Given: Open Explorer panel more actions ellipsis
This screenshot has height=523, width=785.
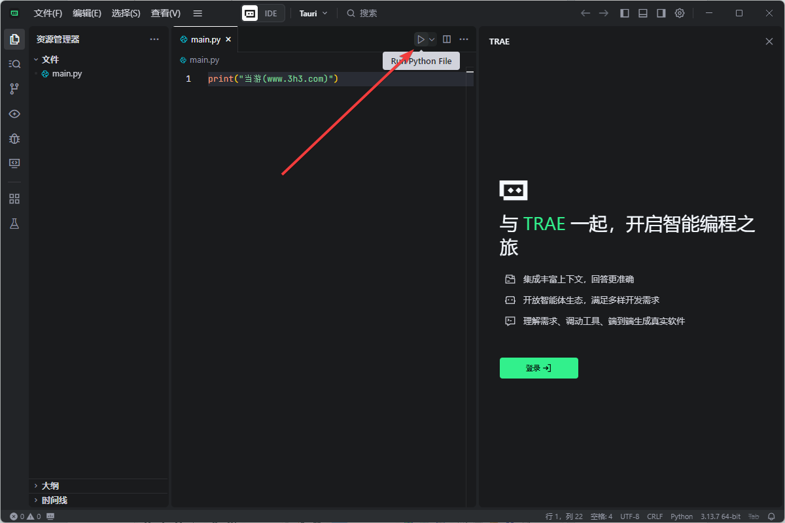Looking at the screenshot, I should tap(154, 39).
